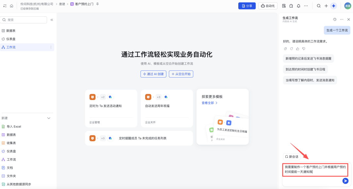This screenshot has width=353, height=189.
Task: Select 仪表盘 in the top sidebar list
Action: 11,39
